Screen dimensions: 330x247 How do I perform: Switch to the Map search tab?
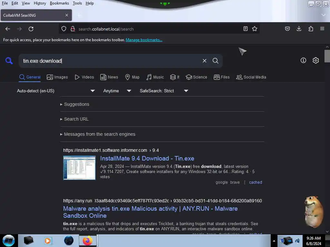click(x=132, y=77)
